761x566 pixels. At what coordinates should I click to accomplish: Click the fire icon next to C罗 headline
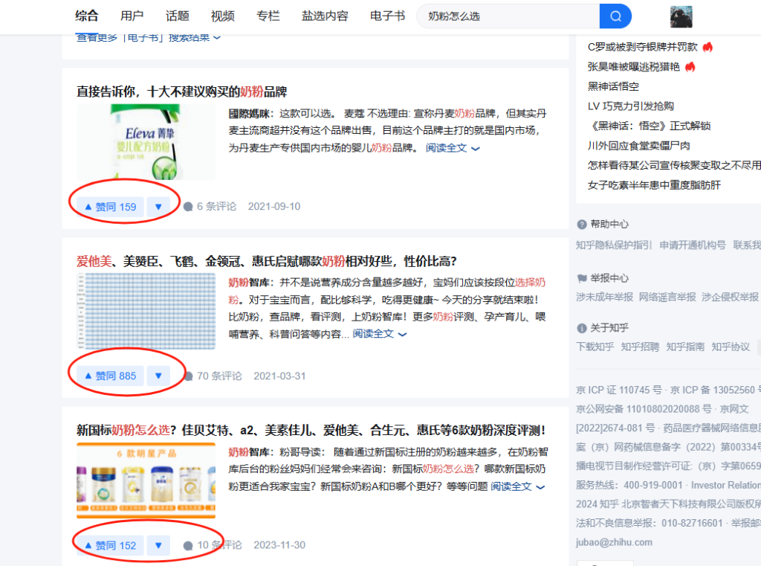tap(707, 46)
